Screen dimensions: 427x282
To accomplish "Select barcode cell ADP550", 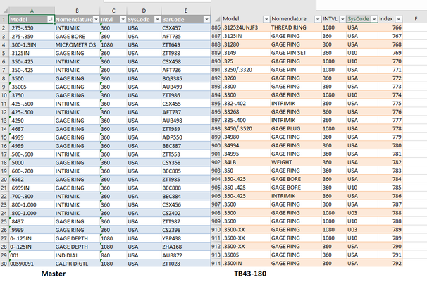I will pyautogui.click(x=186, y=137).
